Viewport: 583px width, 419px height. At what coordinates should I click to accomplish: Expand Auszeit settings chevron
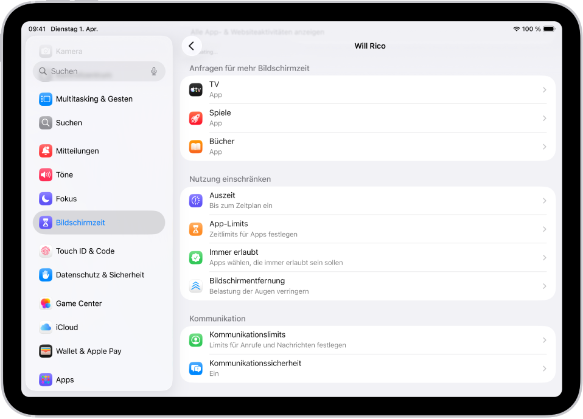(544, 201)
